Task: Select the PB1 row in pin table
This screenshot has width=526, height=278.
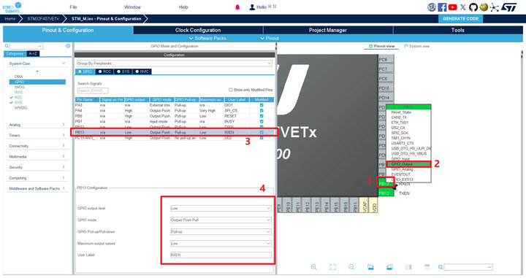Action: (175, 122)
